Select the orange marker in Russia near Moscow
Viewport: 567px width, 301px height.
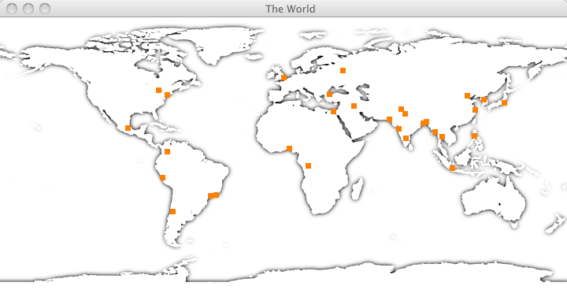(343, 71)
